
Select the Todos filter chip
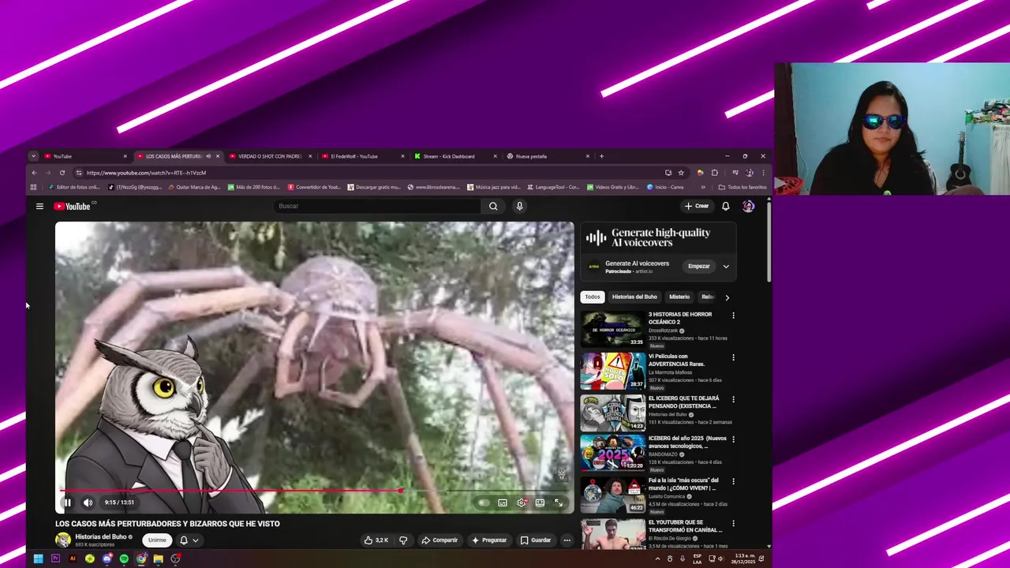[x=593, y=297]
